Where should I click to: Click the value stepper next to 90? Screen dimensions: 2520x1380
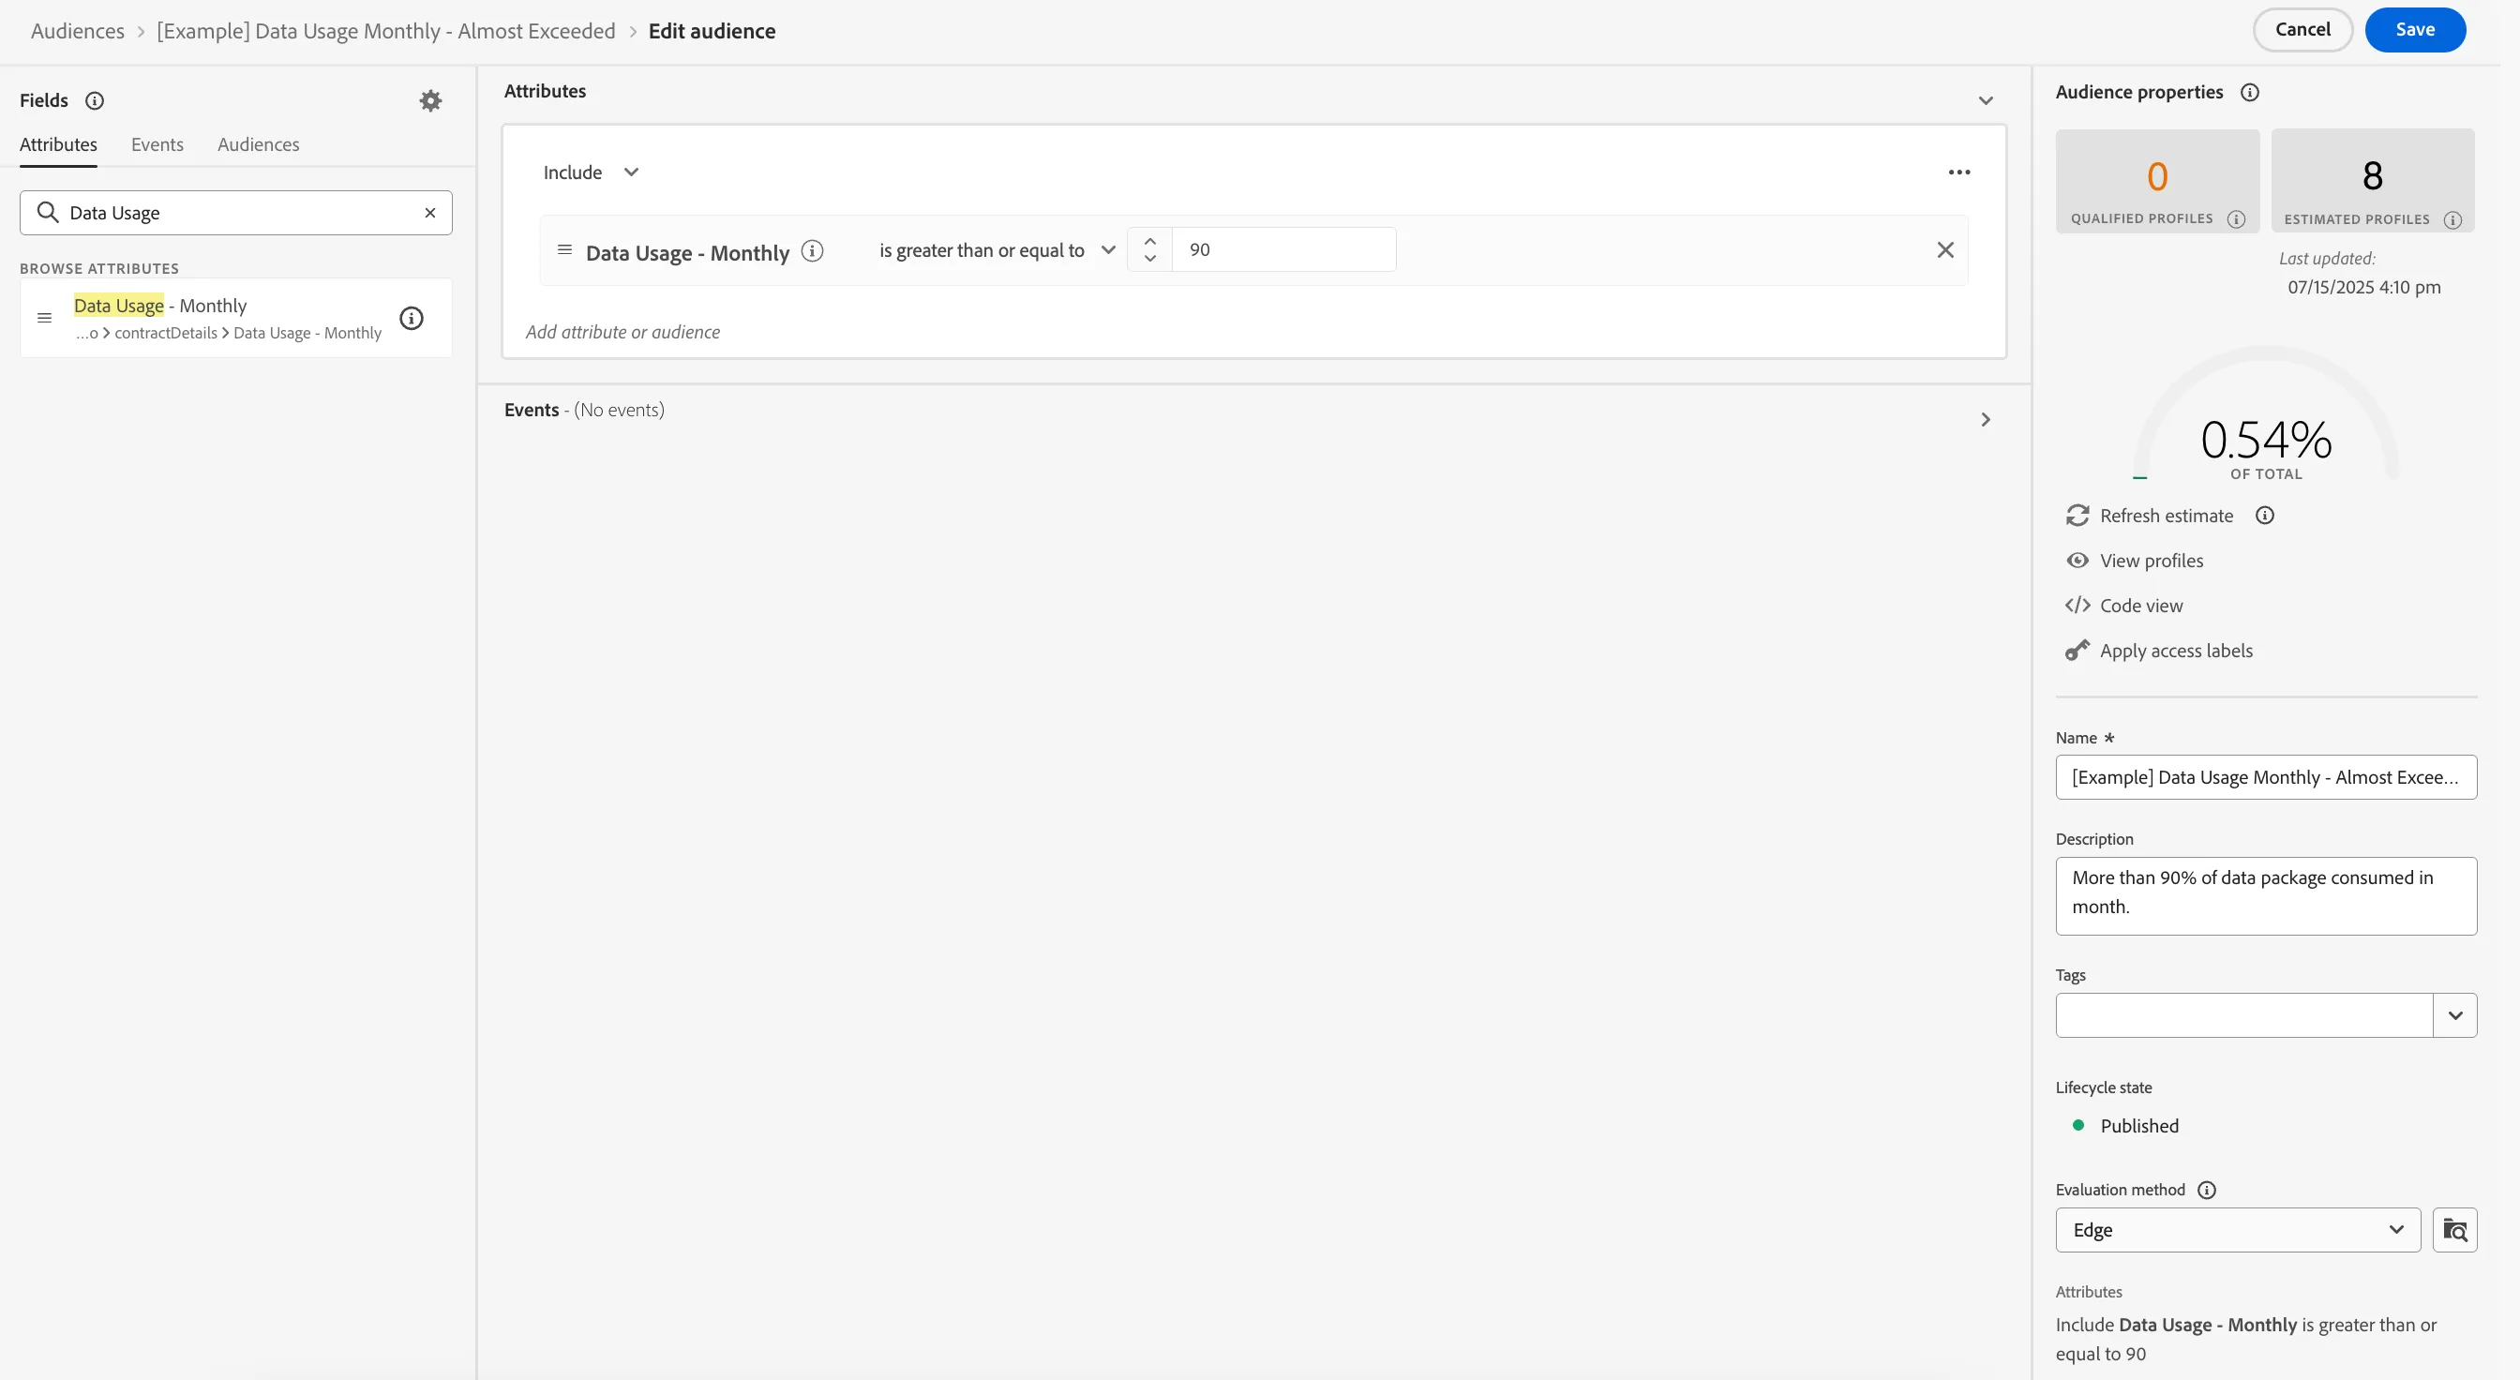(x=1149, y=249)
